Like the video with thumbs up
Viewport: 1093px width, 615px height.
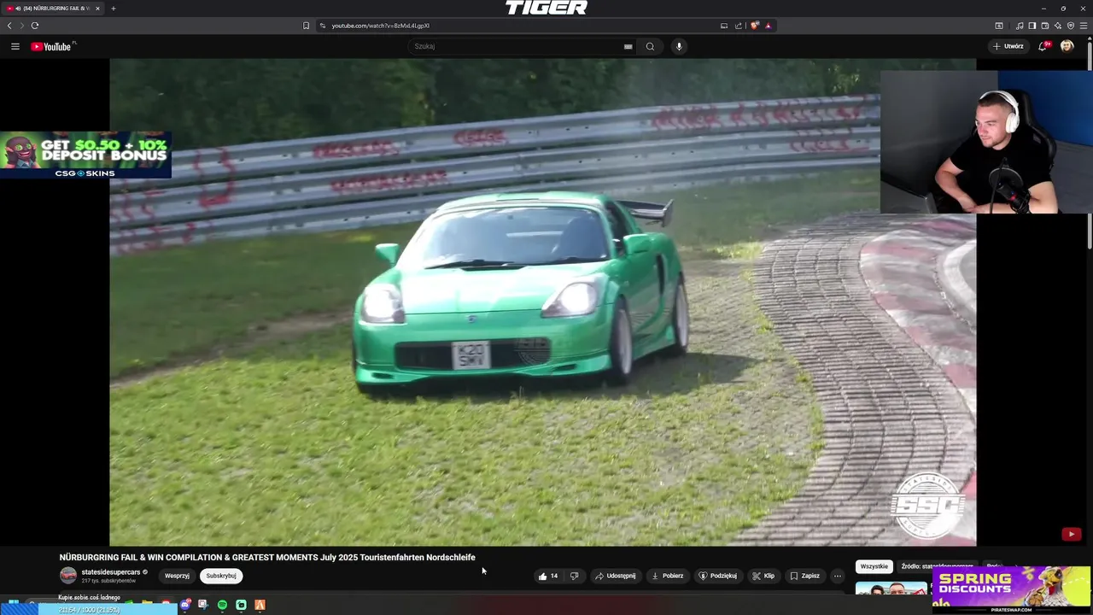tap(547, 576)
